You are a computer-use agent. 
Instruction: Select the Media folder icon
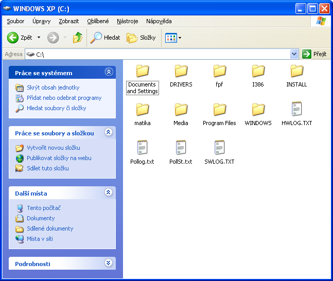click(x=181, y=110)
